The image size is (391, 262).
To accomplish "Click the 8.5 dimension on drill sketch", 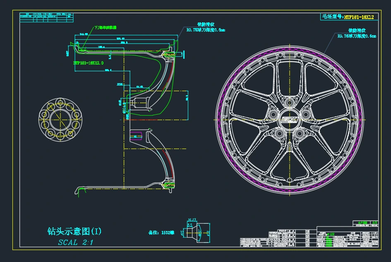I will [190, 225].
